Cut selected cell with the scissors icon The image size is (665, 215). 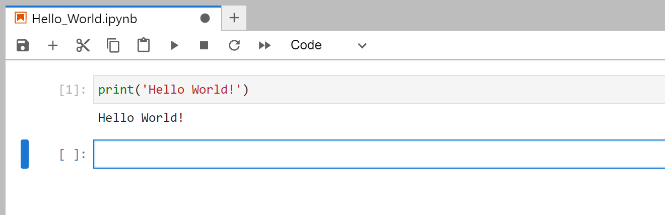(83, 45)
